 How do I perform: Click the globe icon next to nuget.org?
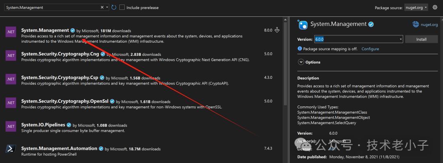click(416, 25)
